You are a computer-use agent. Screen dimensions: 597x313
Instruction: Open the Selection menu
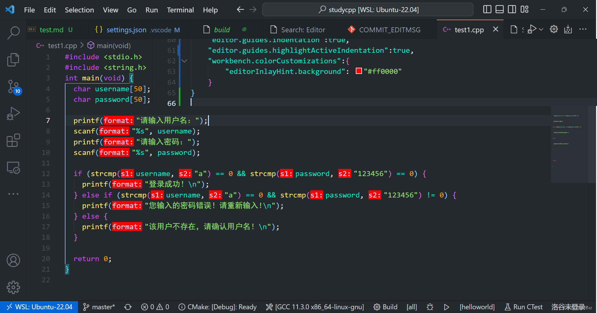[x=79, y=10]
